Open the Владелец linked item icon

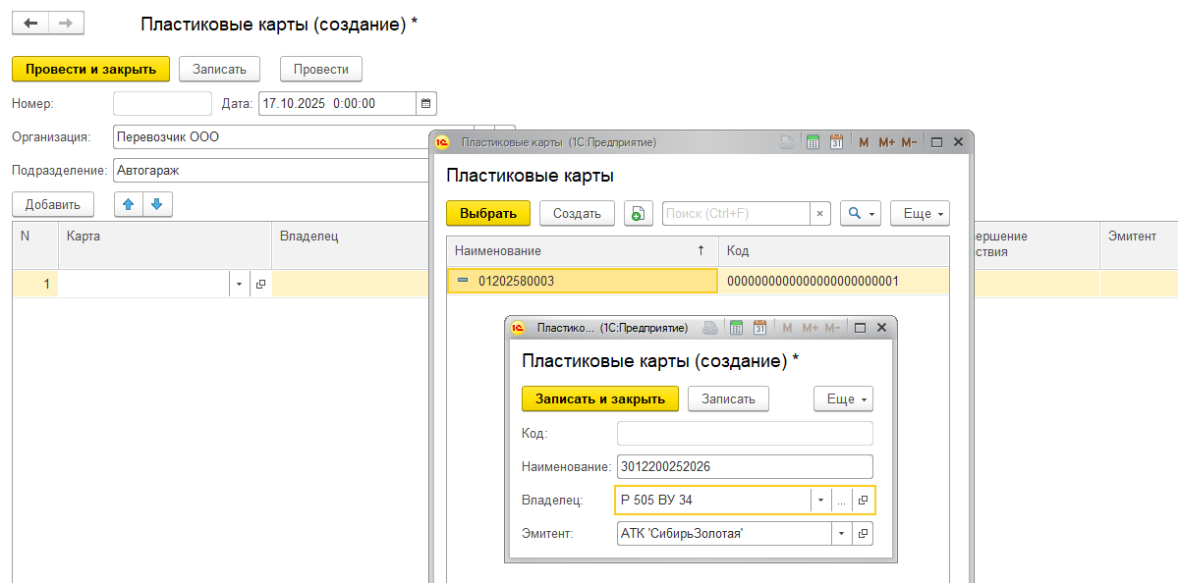click(863, 501)
